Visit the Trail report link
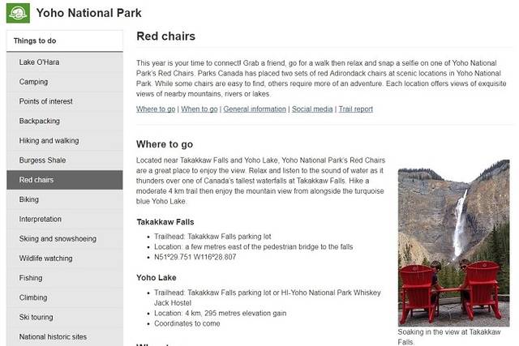 [x=356, y=109]
